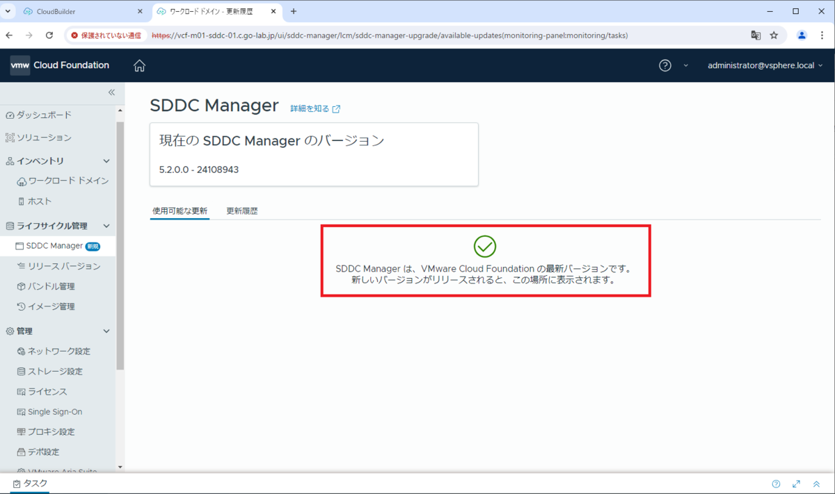The height and width of the screenshot is (494, 835).
Task: Click version text 5.2.0.0 - 24108943
Action: coord(199,169)
